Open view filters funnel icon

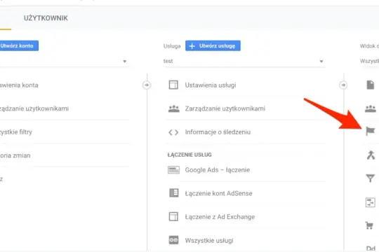[371, 178]
